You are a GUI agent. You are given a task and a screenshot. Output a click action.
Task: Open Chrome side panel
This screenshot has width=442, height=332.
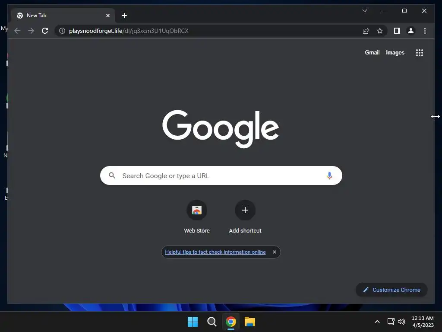397,31
